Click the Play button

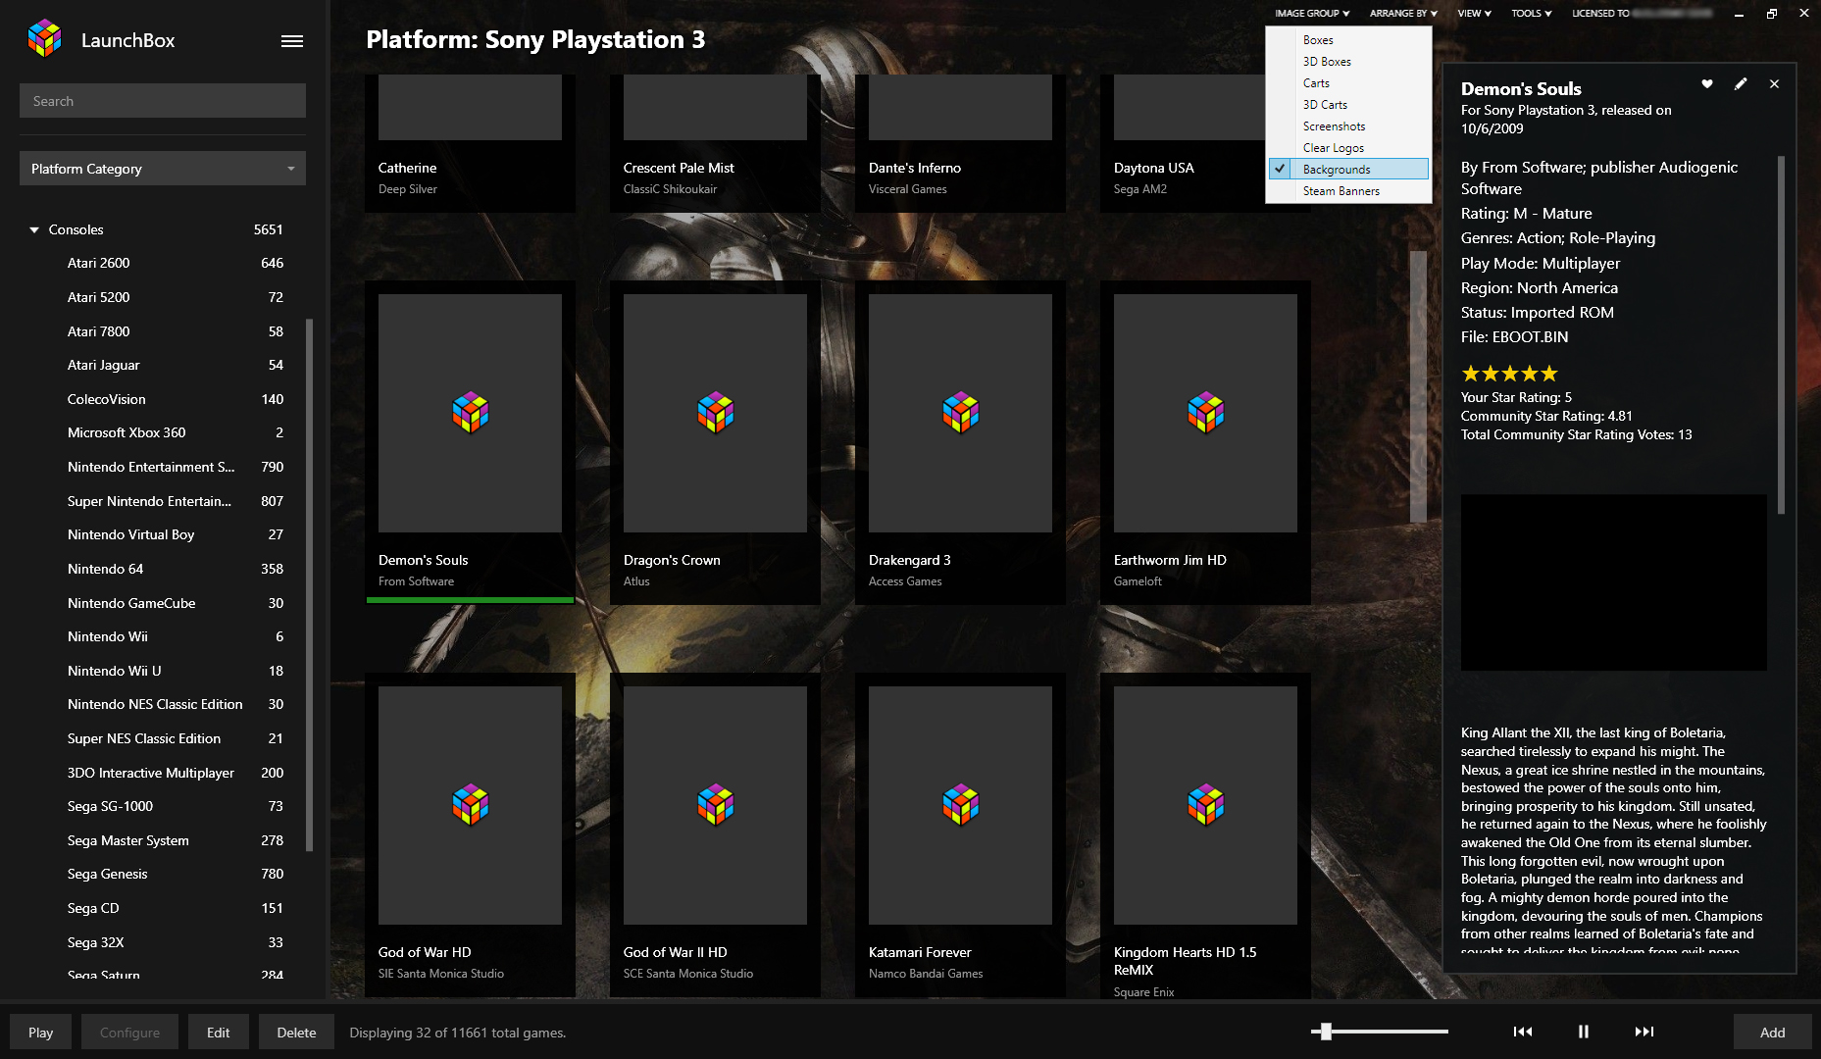[x=41, y=1033]
